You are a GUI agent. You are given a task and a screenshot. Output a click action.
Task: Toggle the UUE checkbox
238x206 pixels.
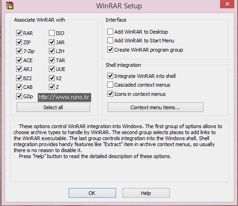[52, 69]
